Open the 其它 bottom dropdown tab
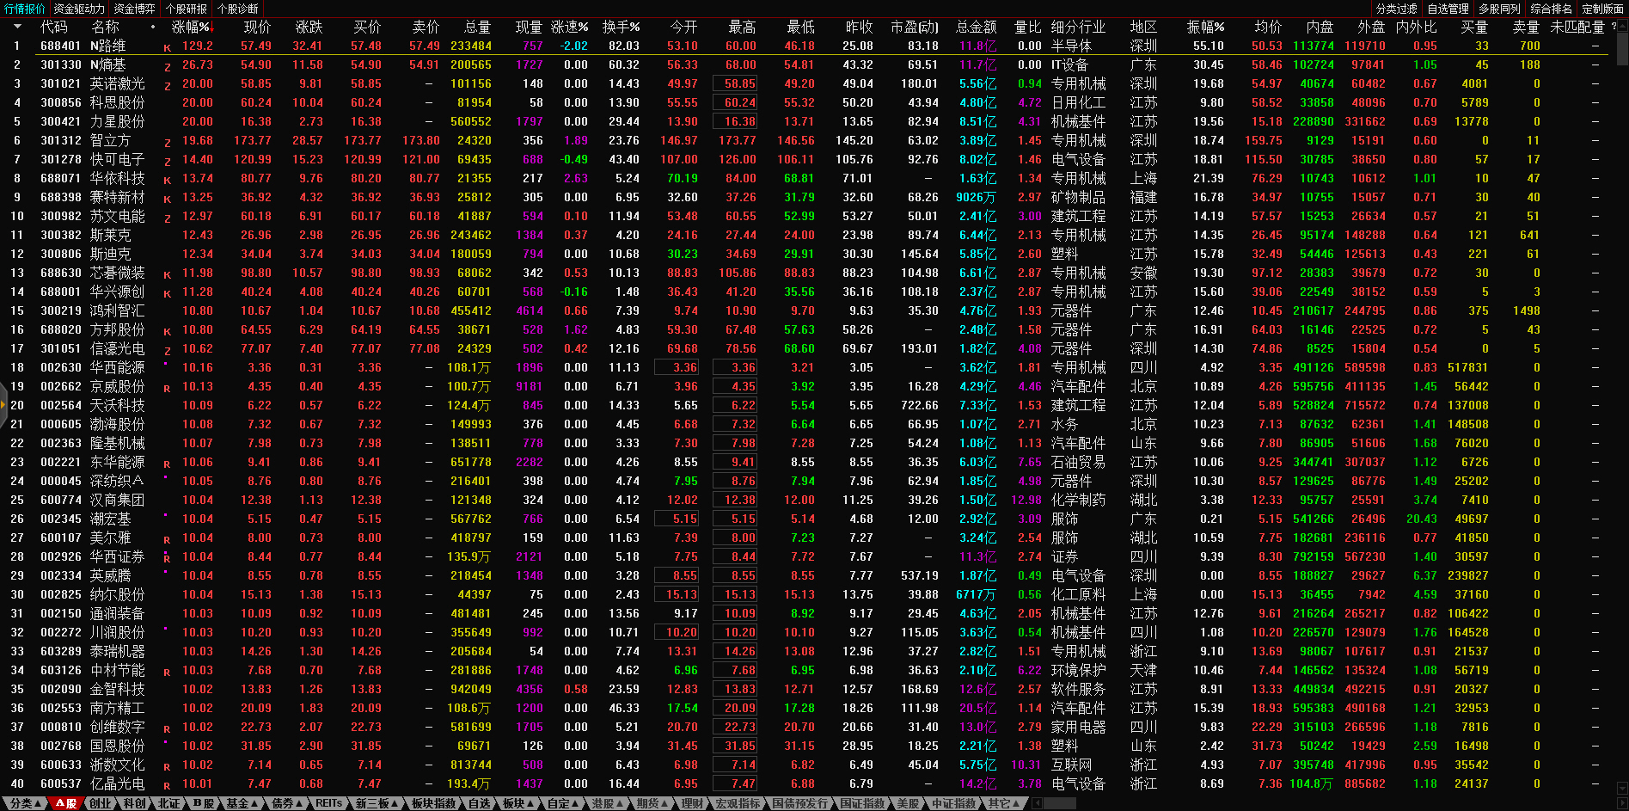This screenshot has height=811, width=1629. click(x=1003, y=803)
